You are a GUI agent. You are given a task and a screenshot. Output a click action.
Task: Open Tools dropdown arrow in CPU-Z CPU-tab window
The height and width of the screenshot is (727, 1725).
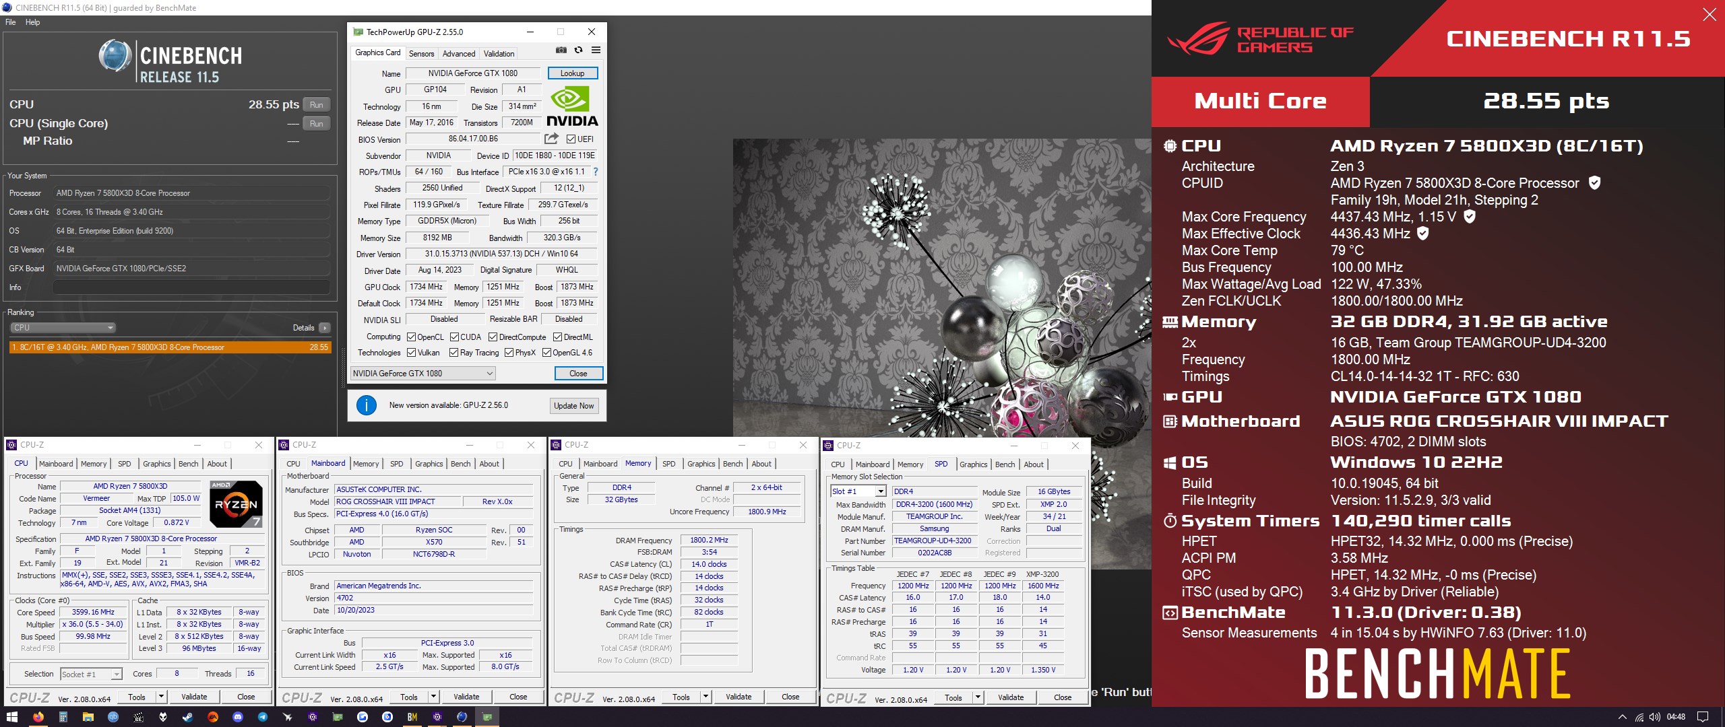162,697
